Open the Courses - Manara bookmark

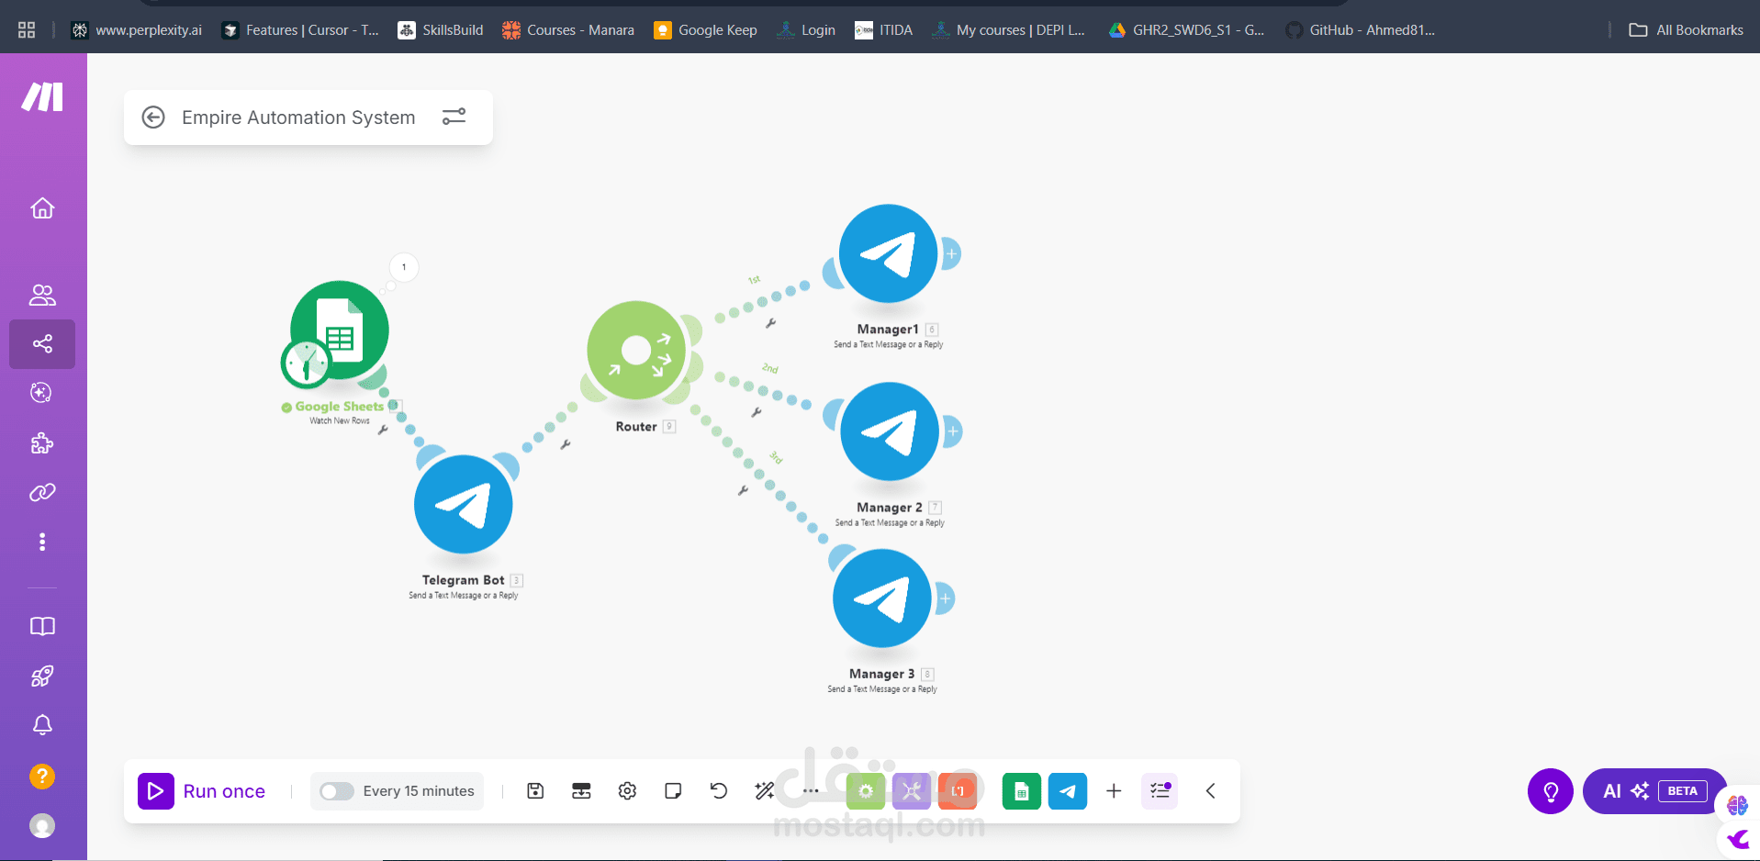568,30
